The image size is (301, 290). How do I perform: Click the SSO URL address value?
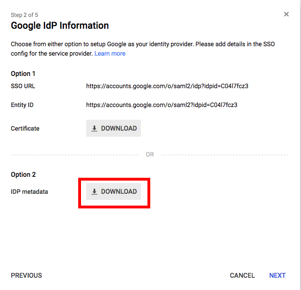click(x=167, y=86)
